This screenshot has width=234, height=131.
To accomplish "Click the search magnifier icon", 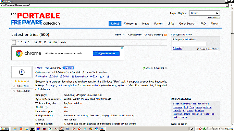I will tap(217, 13).
